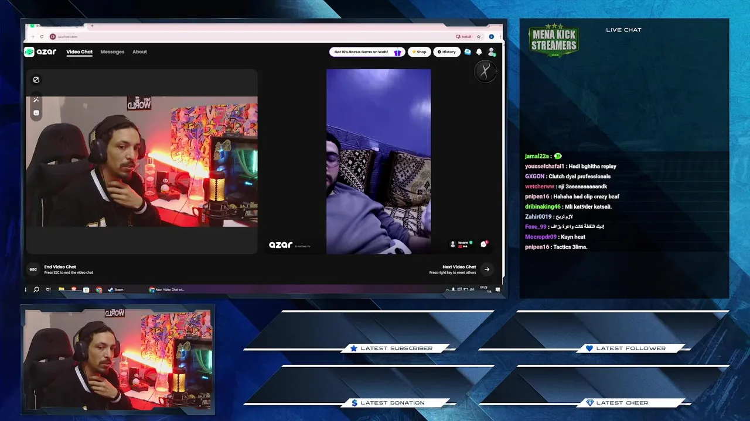Open the profile avatar icon
Screen dimensions: 750x421
pyautogui.click(x=492, y=52)
